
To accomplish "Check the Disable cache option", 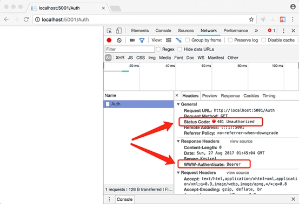I will 263,40.
